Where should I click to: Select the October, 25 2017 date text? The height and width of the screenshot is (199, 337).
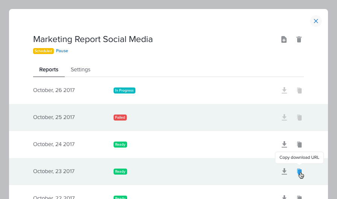54,117
